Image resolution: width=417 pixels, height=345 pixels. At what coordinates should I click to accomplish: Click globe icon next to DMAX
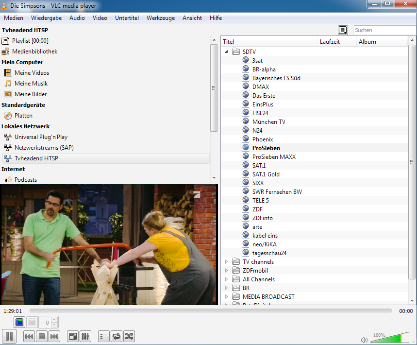[246, 86]
